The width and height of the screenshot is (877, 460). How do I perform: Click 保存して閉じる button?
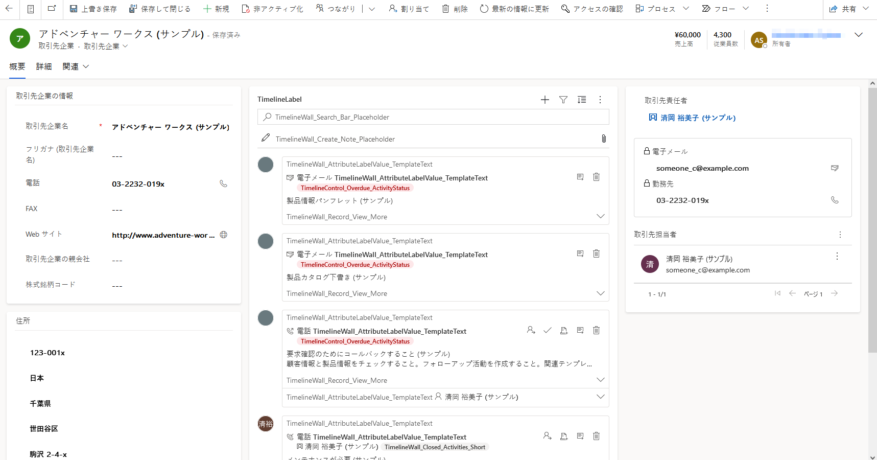[160, 9]
